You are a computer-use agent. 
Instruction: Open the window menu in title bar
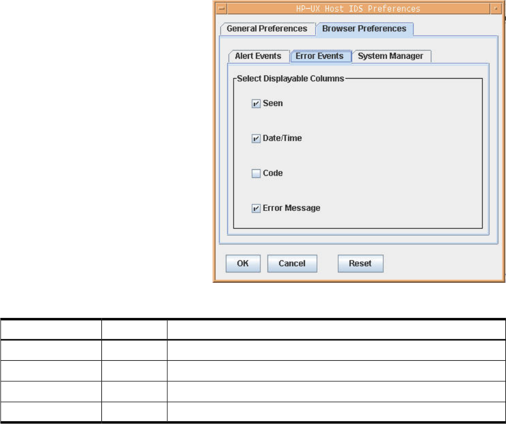click(220, 9)
